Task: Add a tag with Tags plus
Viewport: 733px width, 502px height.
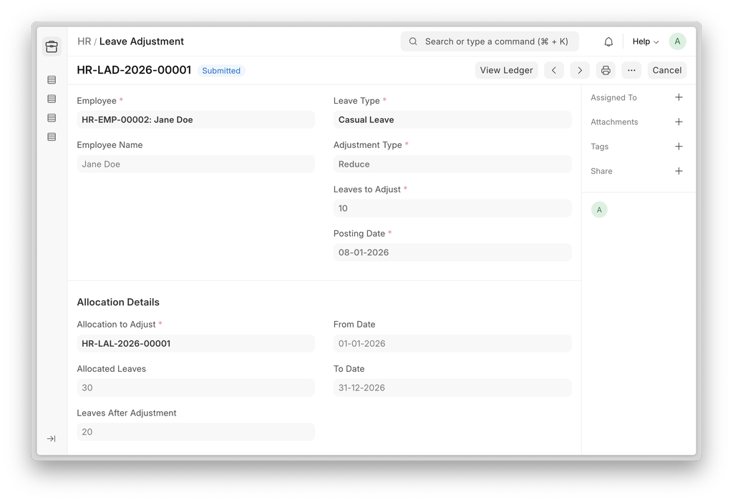Action: [x=679, y=146]
